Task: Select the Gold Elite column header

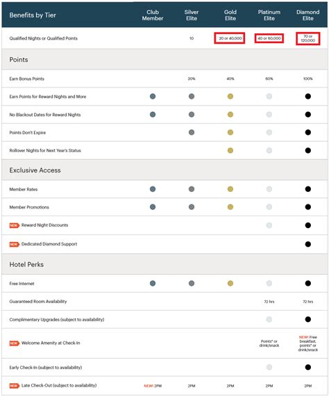Action: pyautogui.click(x=230, y=15)
